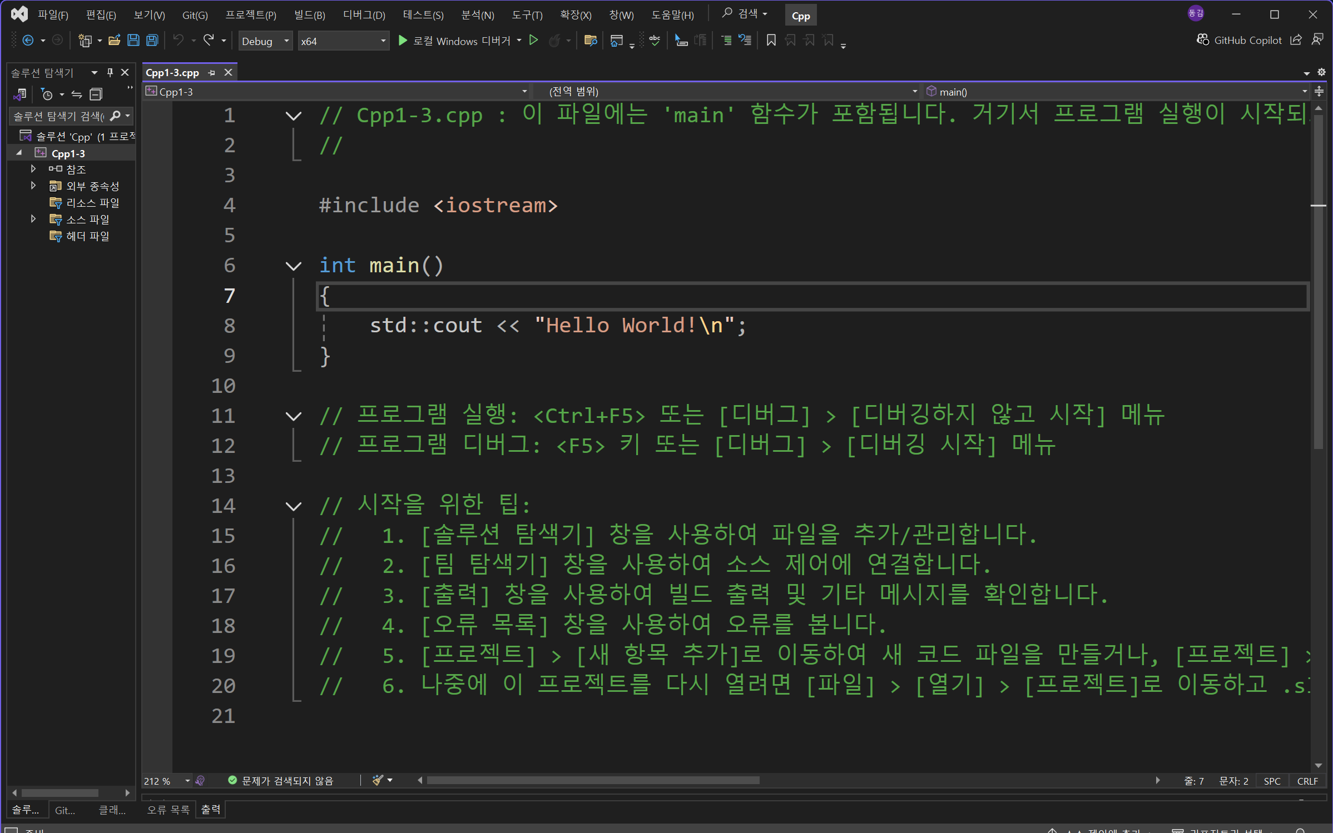Click the Find in Files icon
Viewport: 1333px width, 833px height.
(x=591, y=41)
